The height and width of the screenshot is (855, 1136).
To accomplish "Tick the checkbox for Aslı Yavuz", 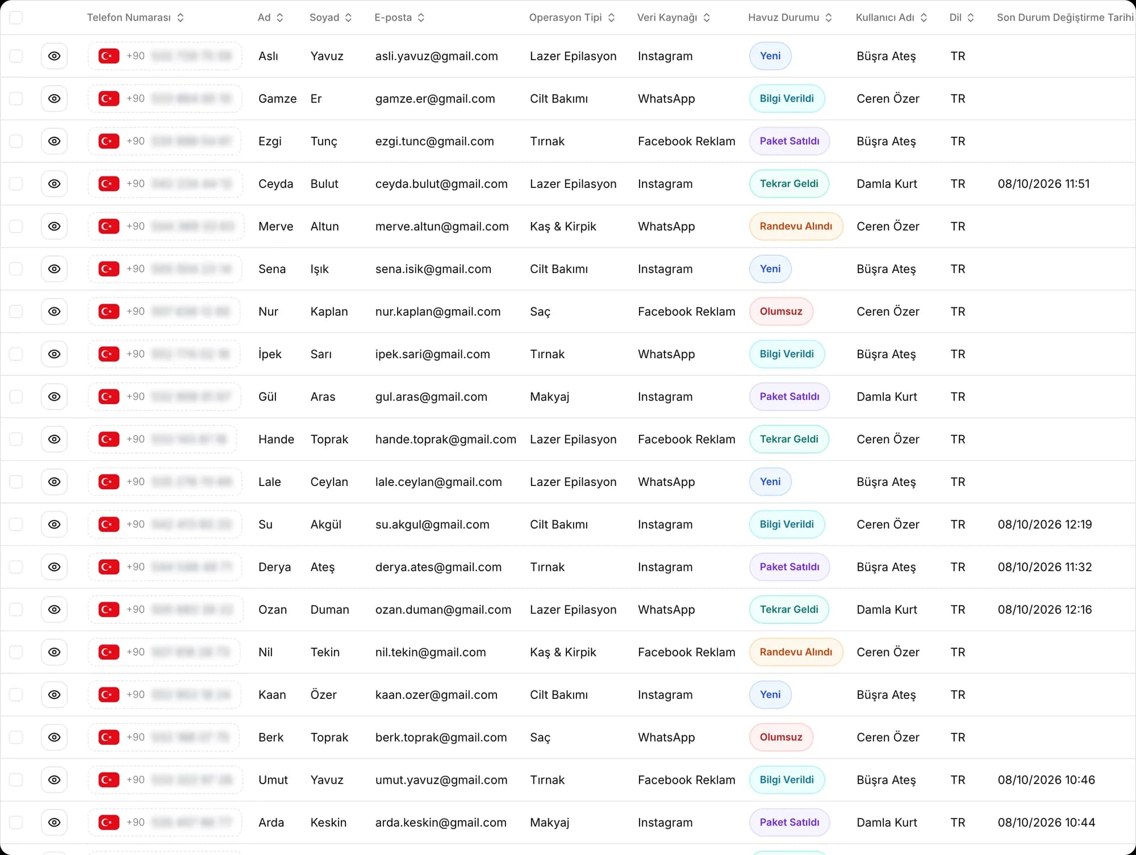I will (16, 56).
